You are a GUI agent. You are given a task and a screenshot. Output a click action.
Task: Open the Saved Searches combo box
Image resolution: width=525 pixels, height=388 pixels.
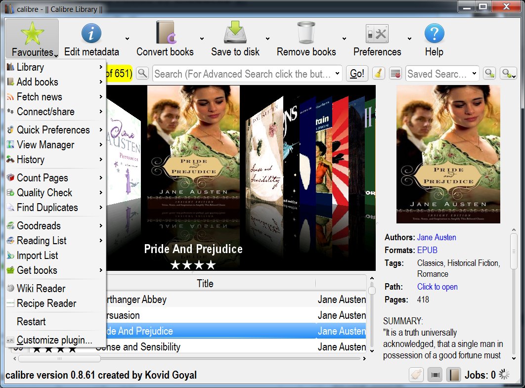442,73
